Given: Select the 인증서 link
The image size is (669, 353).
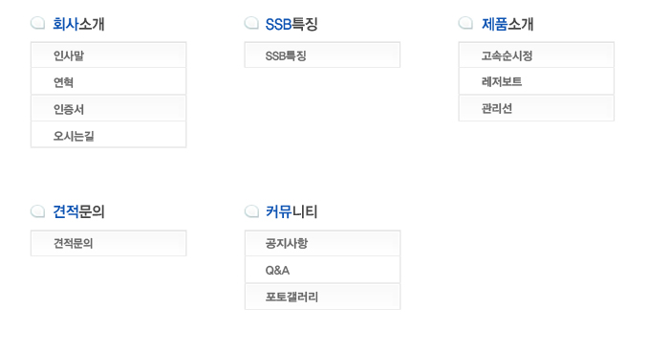Looking at the screenshot, I should click(x=108, y=108).
